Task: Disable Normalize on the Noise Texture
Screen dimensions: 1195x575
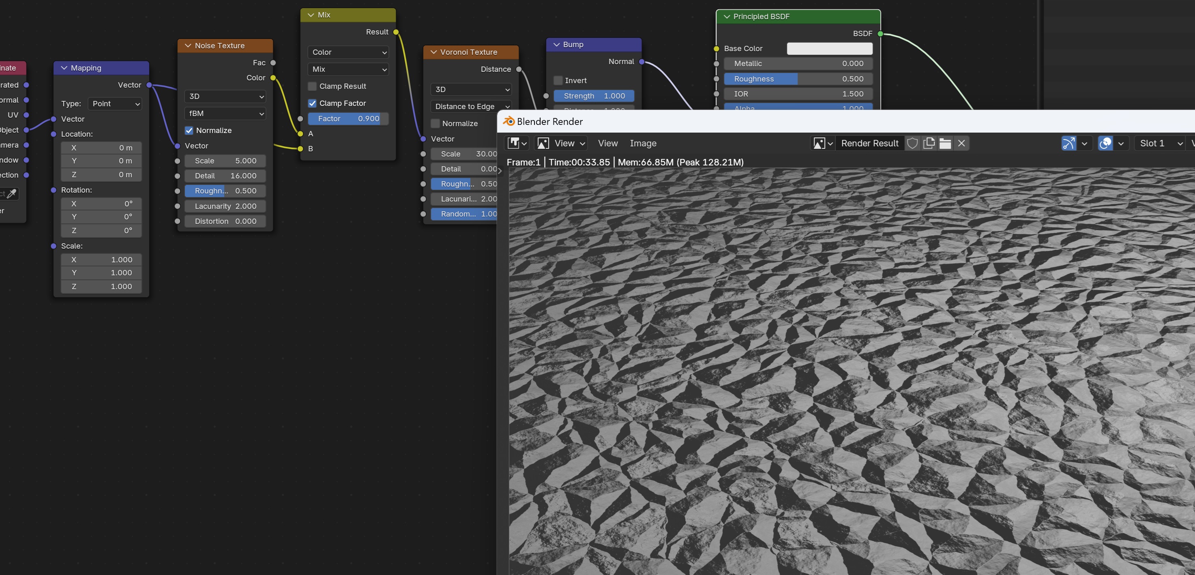Action: tap(189, 131)
